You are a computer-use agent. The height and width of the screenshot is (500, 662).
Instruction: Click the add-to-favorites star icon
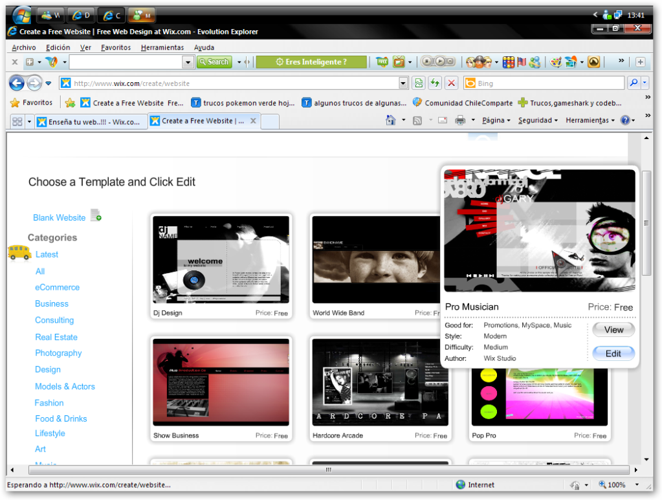[70, 103]
